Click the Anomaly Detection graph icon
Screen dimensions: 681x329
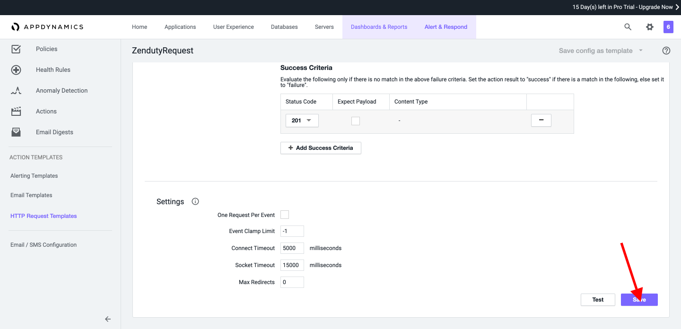(16, 91)
